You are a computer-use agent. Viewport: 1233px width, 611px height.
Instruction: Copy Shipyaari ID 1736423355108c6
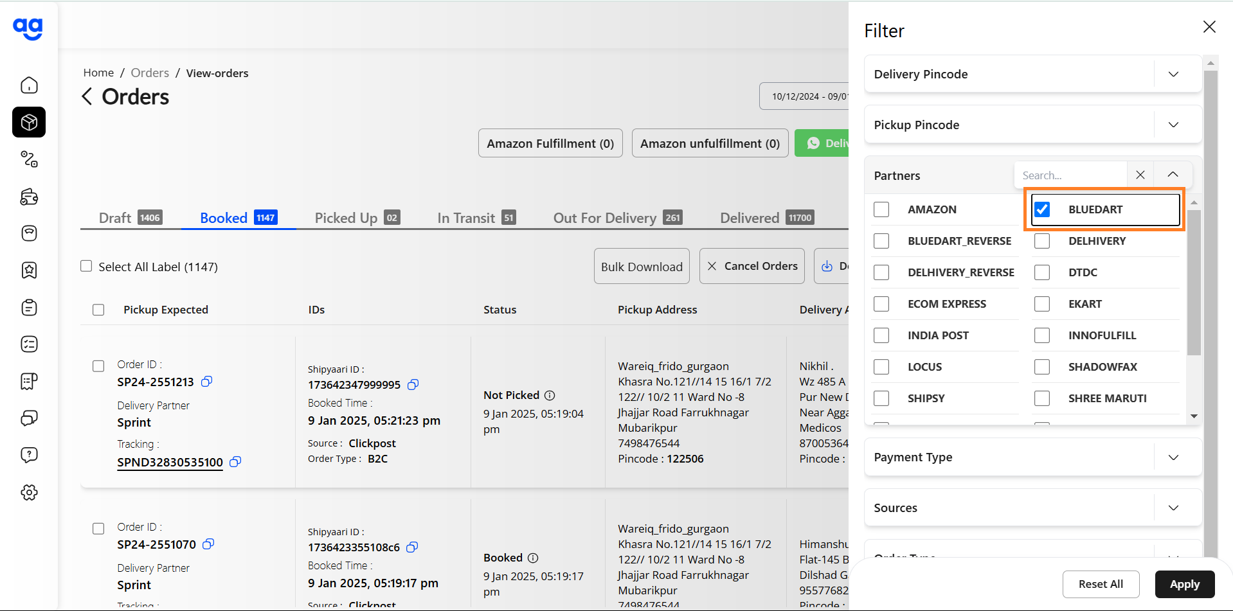(412, 547)
